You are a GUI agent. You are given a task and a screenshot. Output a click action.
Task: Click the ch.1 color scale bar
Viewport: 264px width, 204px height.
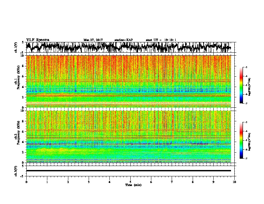[241, 85]
